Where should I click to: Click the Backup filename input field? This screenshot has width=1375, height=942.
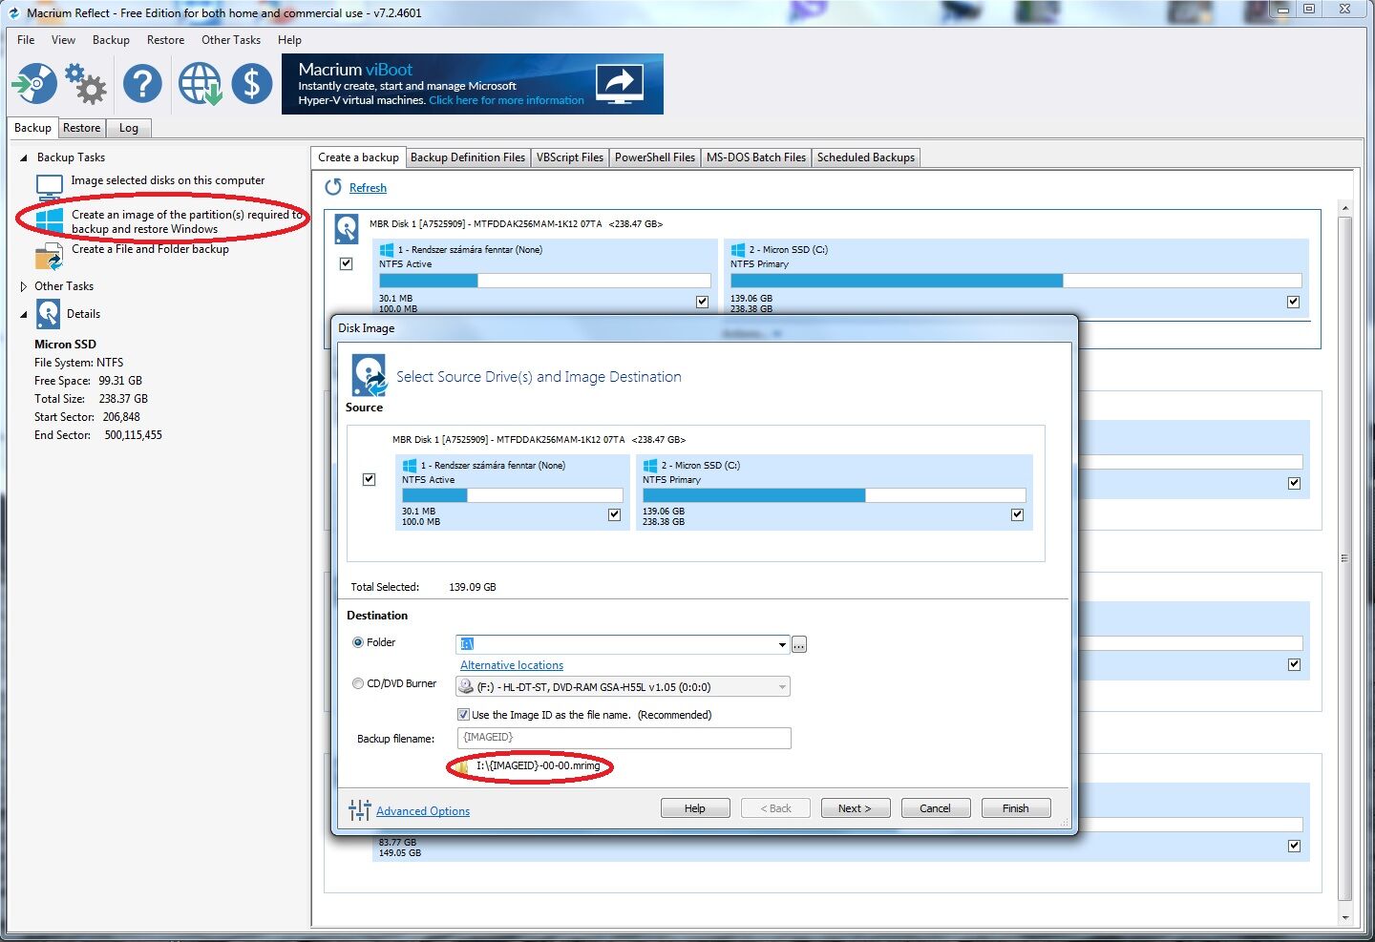point(624,738)
